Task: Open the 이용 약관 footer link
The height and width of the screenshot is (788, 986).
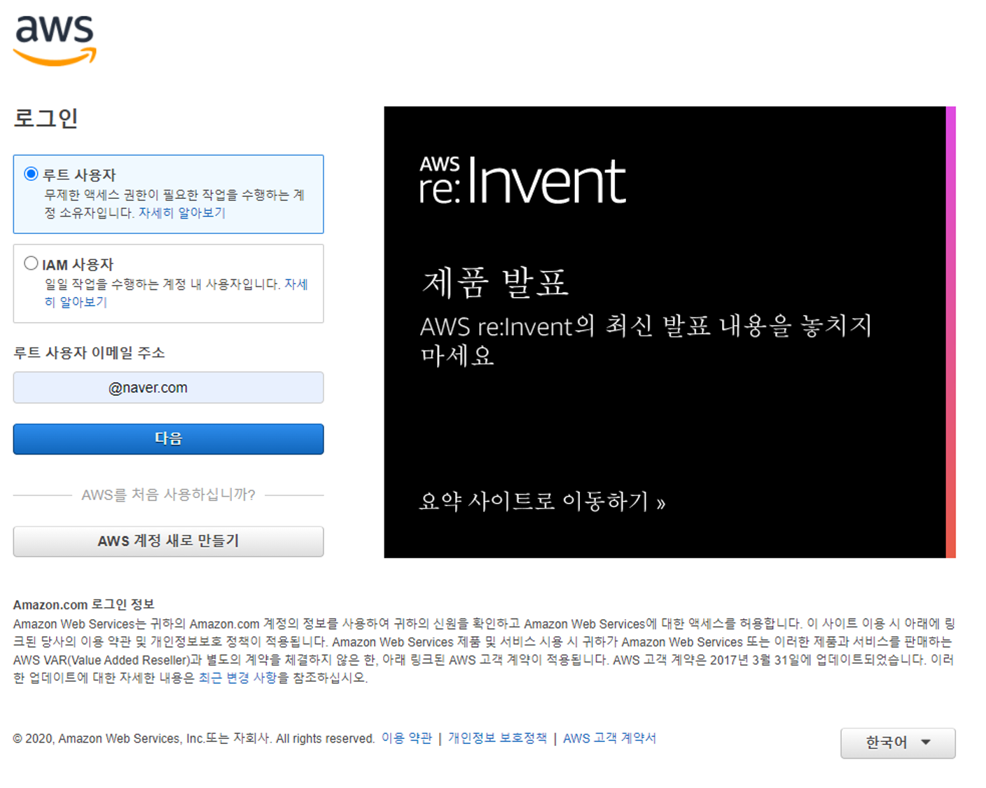Action: tap(406, 738)
